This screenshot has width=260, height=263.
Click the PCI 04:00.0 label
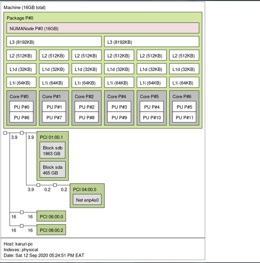point(85,189)
